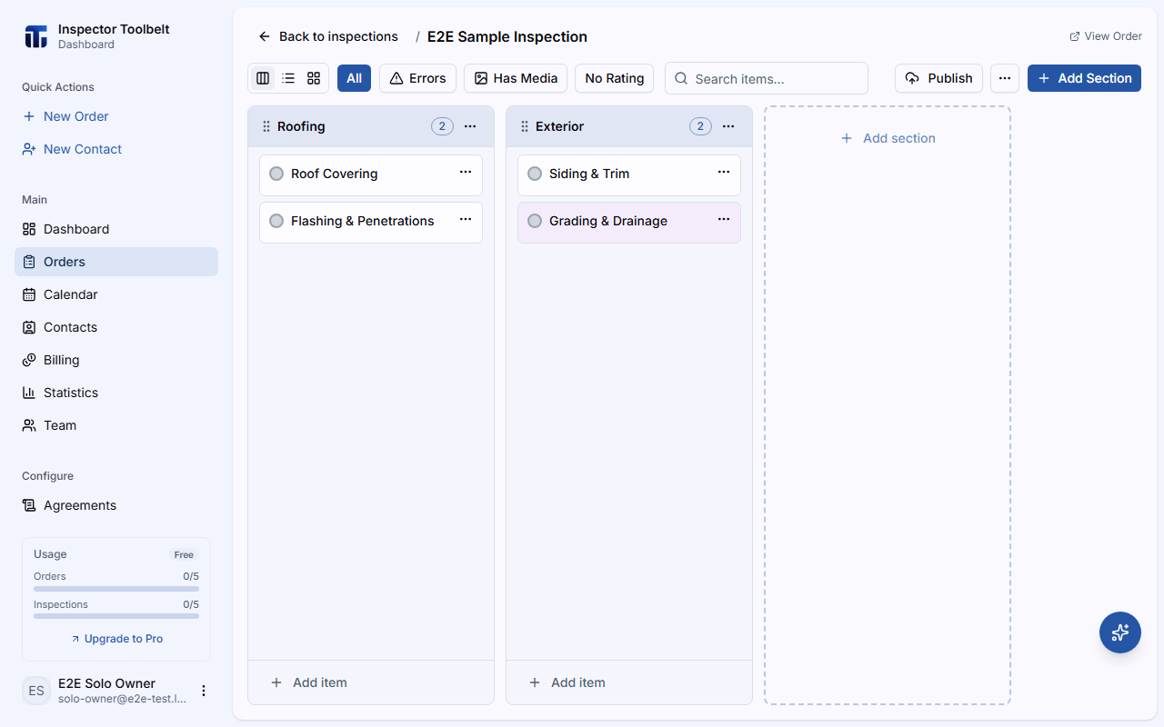The width and height of the screenshot is (1164, 727).
Task: Toggle the Errors filter
Action: (417, 78)
